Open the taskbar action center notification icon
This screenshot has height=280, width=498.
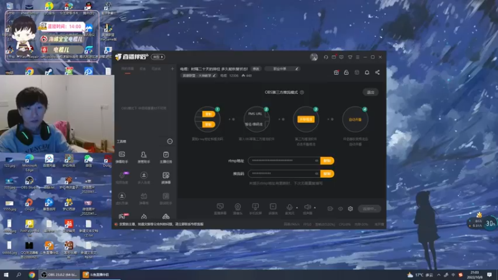point(490,274)
